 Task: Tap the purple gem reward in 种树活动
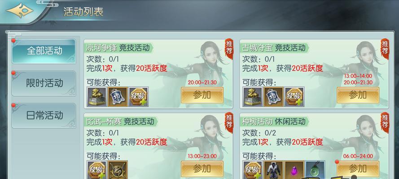coord(294,170)
